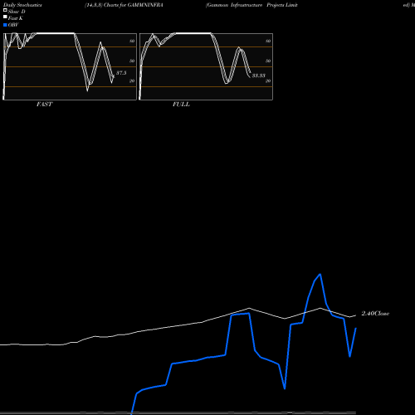Click the 20 level label in the FULL chart

tap(268, 81)
